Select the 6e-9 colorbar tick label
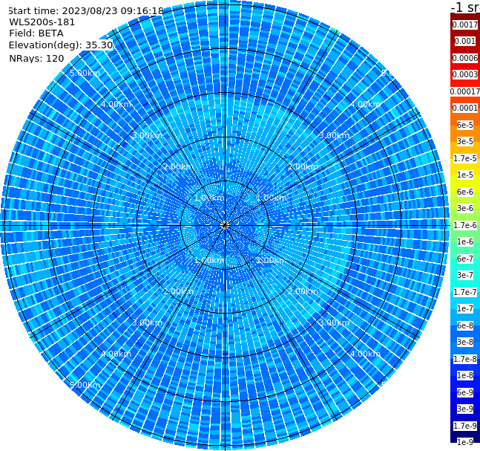Screen dimensions: 480x451 (x=465, y=392)
